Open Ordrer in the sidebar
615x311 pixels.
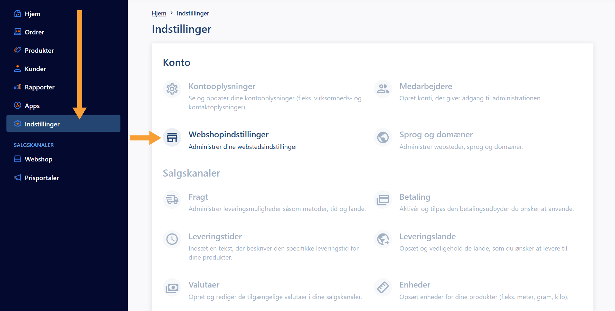(x=34, y=32)
